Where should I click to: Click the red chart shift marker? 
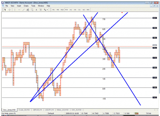coord(122,13)
